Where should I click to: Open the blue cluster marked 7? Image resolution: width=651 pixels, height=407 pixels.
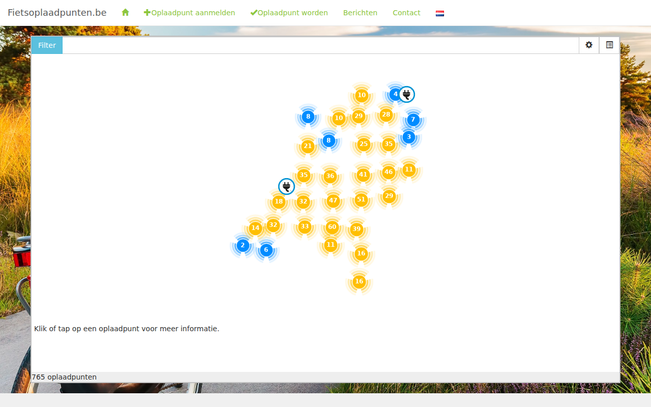tap(413, 120)
